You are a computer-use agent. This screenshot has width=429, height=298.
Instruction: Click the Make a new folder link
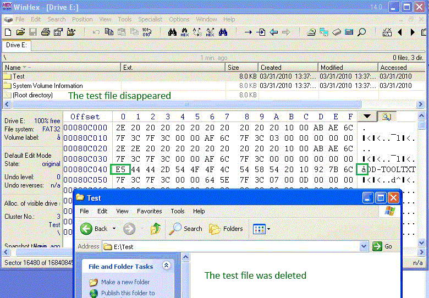coord(125,282)
